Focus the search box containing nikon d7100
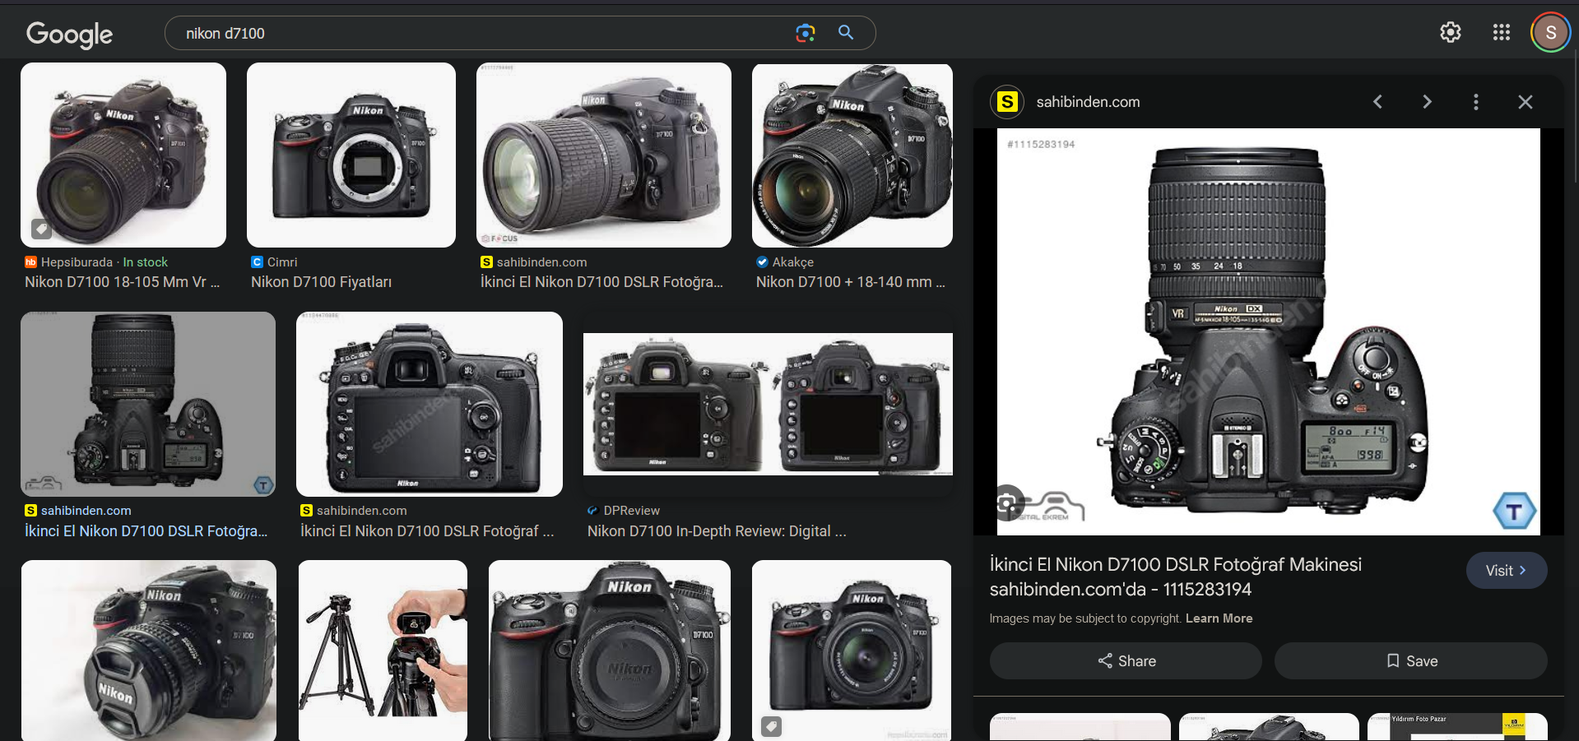1579x741 pixels. (477, 34)
